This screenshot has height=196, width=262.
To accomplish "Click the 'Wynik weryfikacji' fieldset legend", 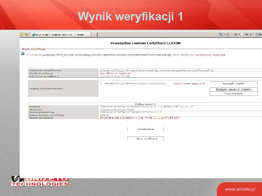I will pos(33,49).
